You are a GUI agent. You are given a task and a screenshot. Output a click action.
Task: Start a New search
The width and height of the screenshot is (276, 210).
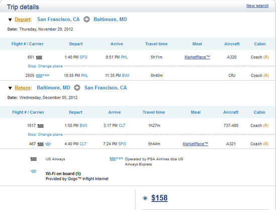pos(257,6)
